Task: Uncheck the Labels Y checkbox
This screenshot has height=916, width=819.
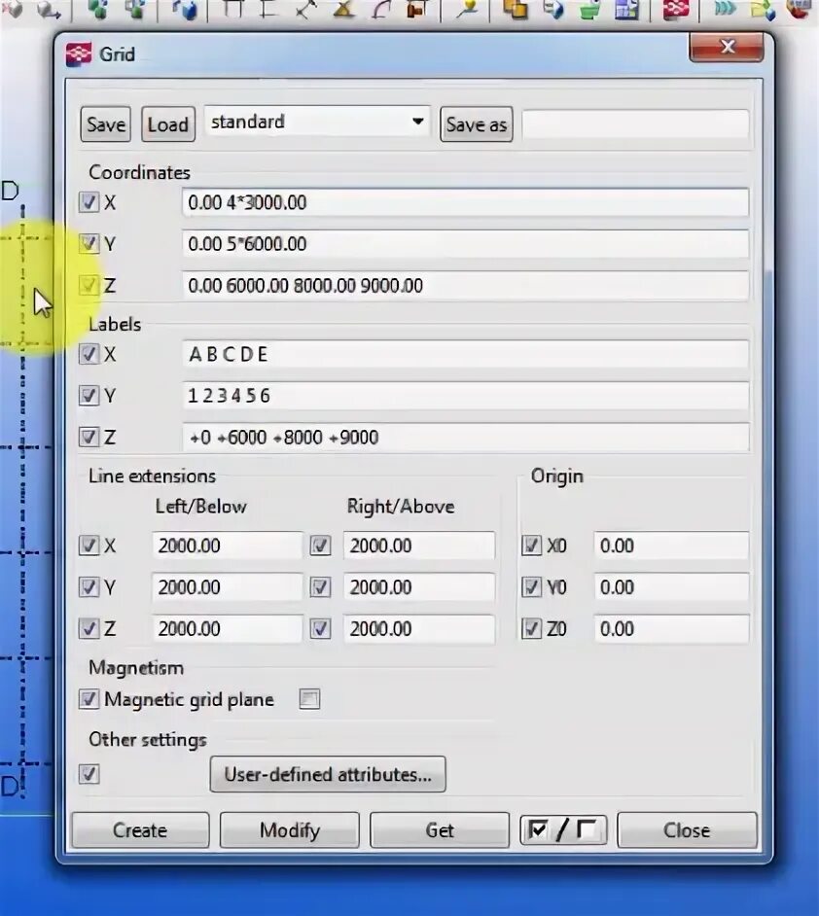Action: click(x=89, y=396)
